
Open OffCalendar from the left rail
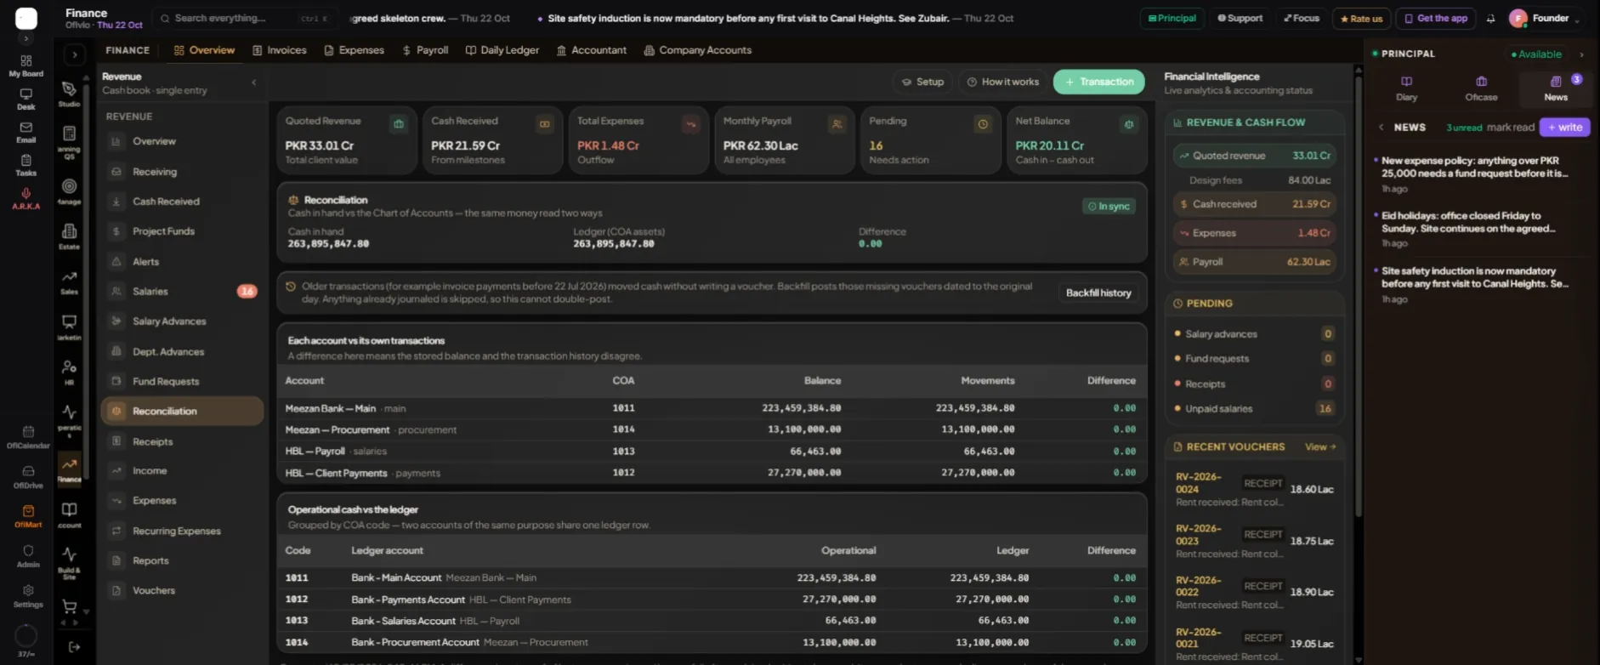pyautogui.click(x=28, y=437)
